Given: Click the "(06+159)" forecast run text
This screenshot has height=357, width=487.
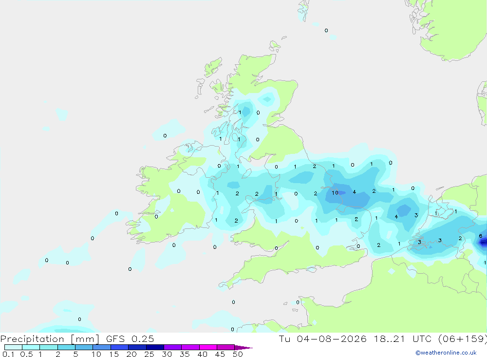Looking at the screenshot, I should (x=463, y=338).
